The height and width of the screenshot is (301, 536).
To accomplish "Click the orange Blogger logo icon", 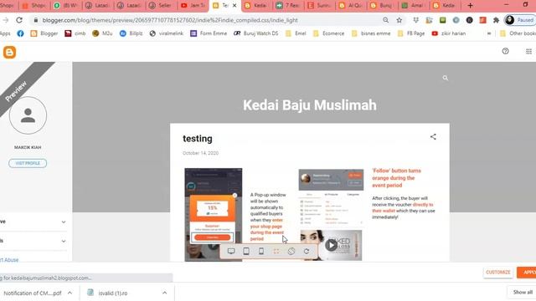I will point(9,52).
